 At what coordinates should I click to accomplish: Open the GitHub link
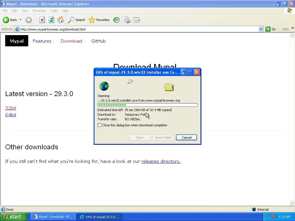tap(99, 41)
